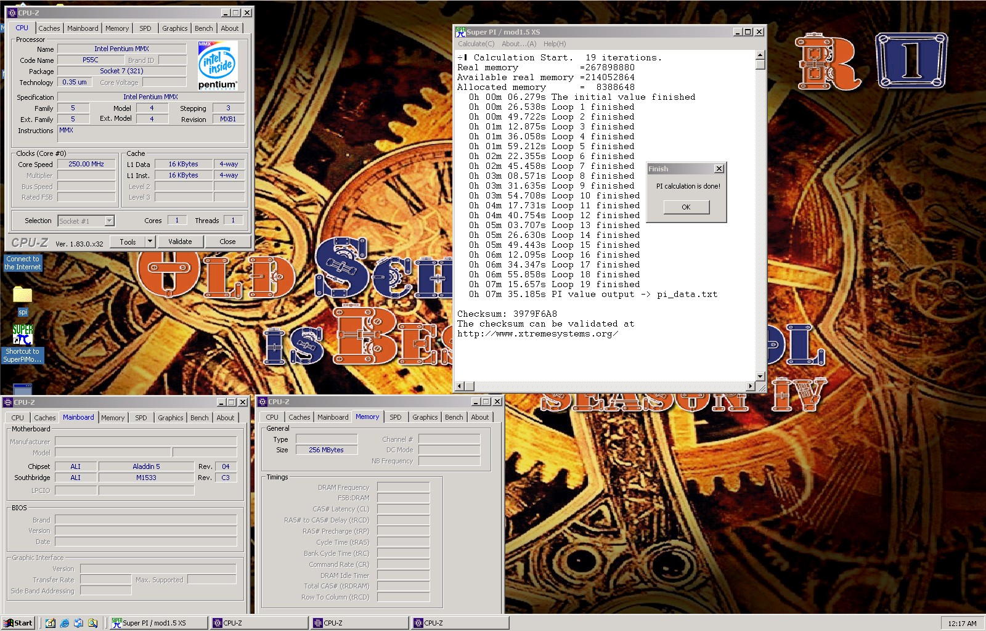Viewport: 986px width, 631px height.
Task: Open the Calculate(C) menu in Super PI
Action: [x=476, y=44]
